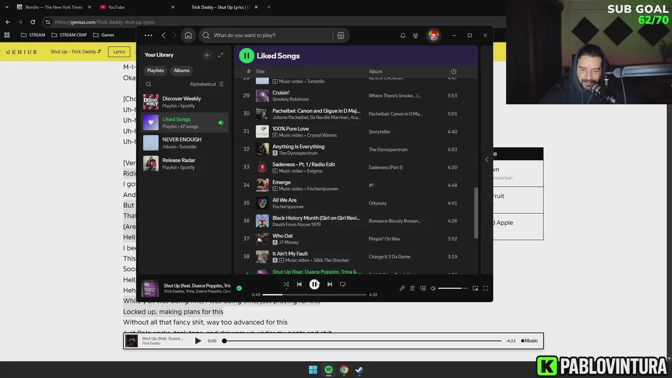Open the Spotify three-dot menu

coord(148,35)
